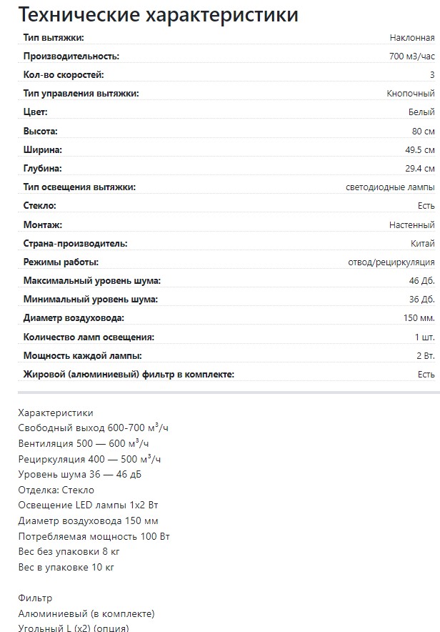Click the "Вес в упаковке 10 кг" line
440x632 pixels.
pyautogui.click(x=66, y=568)
